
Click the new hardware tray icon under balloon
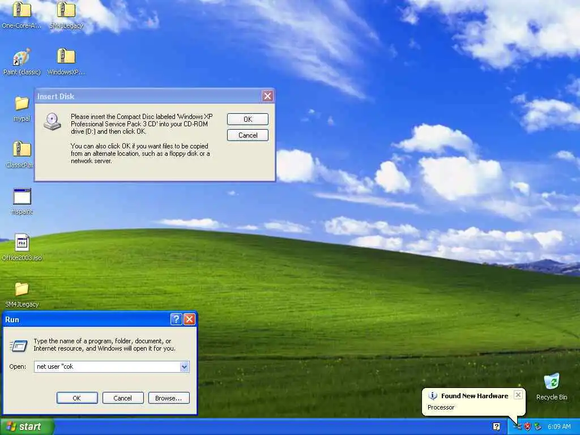[518, 427]
